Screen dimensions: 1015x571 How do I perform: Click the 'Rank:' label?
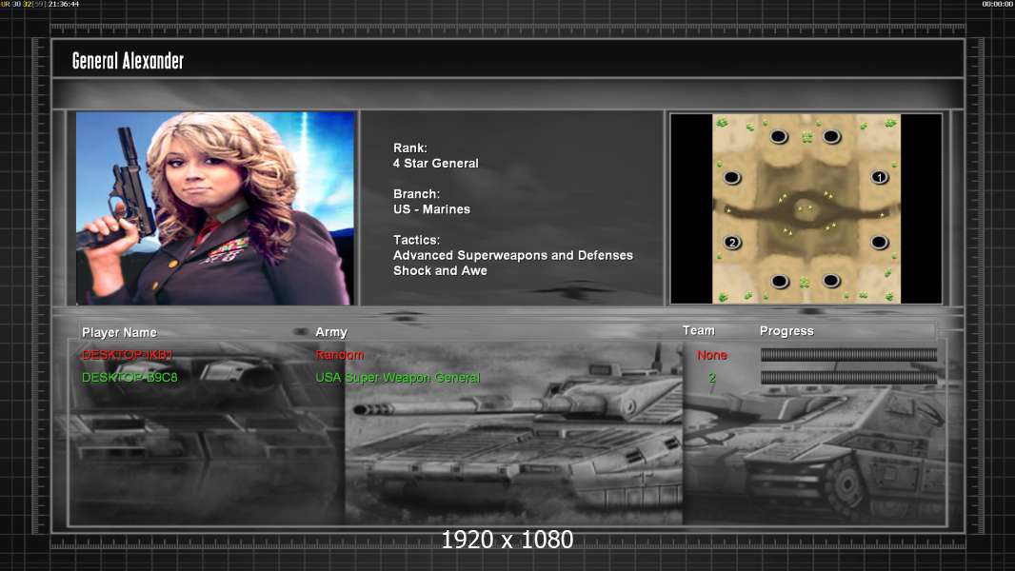click(409, 148)
